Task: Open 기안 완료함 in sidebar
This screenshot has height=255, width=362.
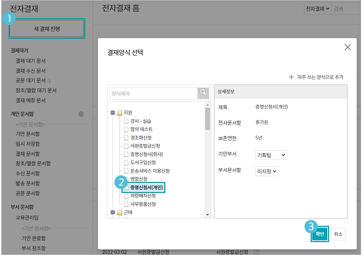Action: [34, 238]
